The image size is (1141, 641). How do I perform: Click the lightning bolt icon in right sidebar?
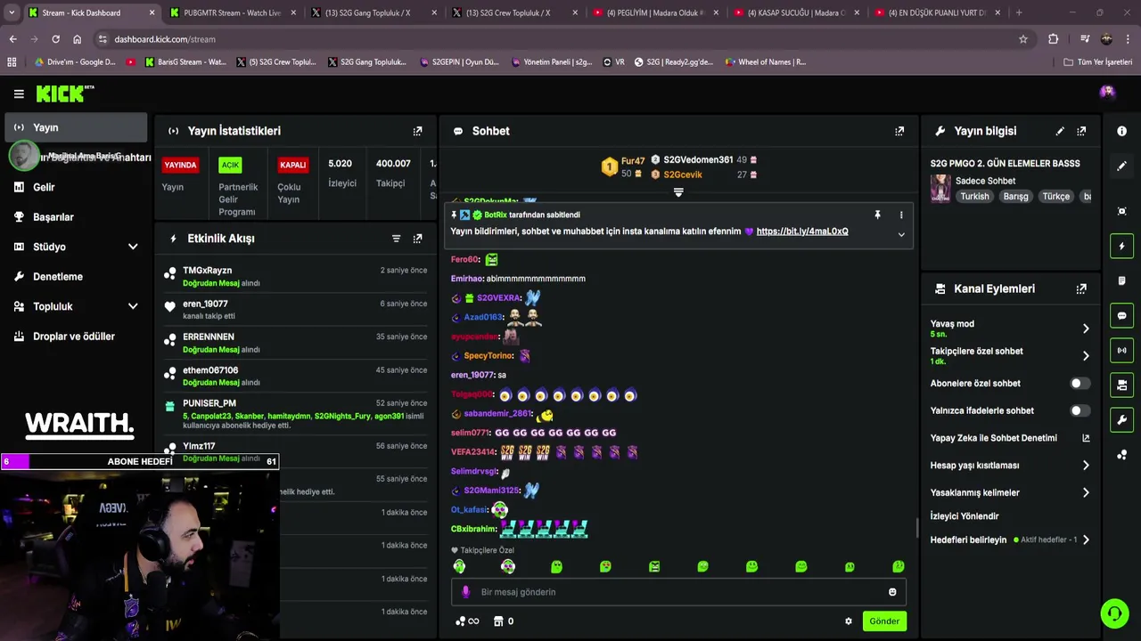click(1121, 246)
